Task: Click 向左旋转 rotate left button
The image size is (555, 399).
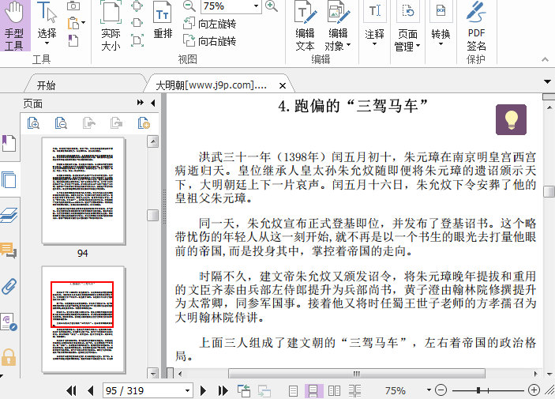Action: 210,24
